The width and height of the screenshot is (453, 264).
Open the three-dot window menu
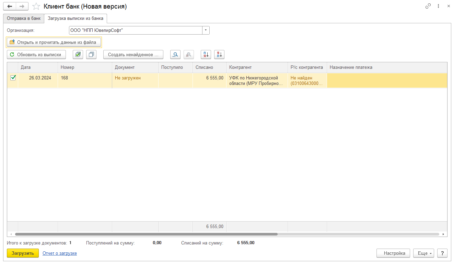click(x=438, y=6)
